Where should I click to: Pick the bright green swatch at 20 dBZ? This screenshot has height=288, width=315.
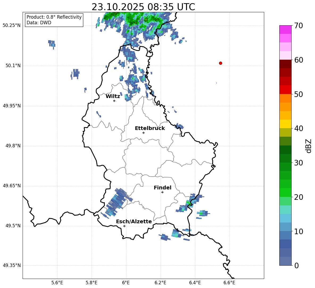(x=285, y=192)
